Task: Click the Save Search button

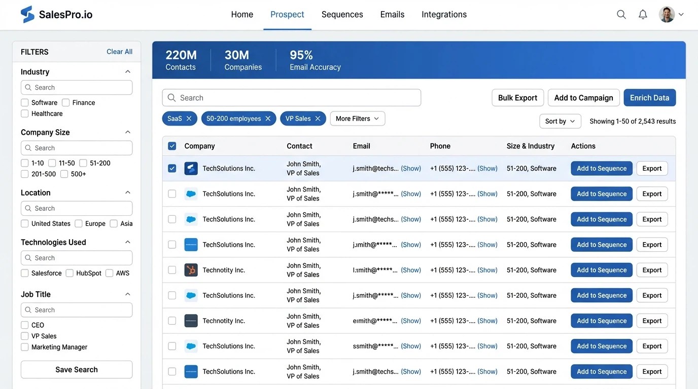Action: tap(76, 369)
